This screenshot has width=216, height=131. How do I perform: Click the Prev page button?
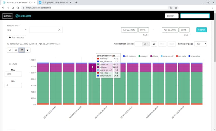[162, 44]
